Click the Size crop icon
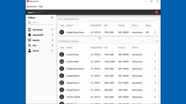Image resolution: width=186 pixels, height=104 pixels. point(30,45)
